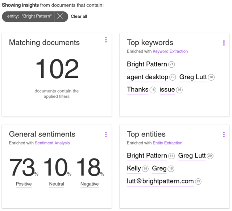The width and height of the screenshot is (232, 211).
Task: Click the 71 count badge beside Bright Pattern keyword
Action: click(x=171, y=64)
